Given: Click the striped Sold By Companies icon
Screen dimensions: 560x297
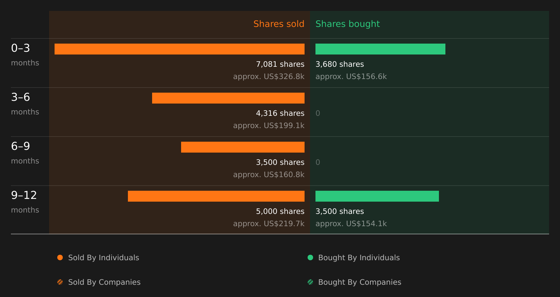Looking at the screenshot, I should 60,282.
